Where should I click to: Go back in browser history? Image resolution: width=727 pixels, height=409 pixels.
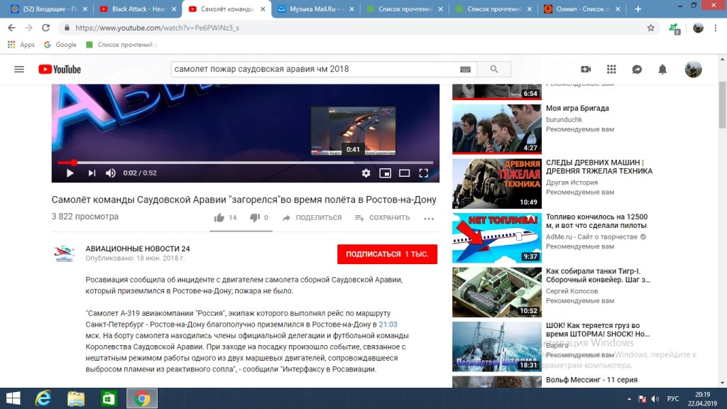[11, 28]
